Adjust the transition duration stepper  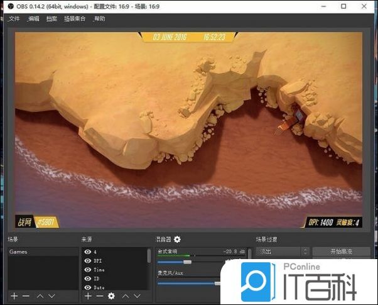(x=305, y=252)
